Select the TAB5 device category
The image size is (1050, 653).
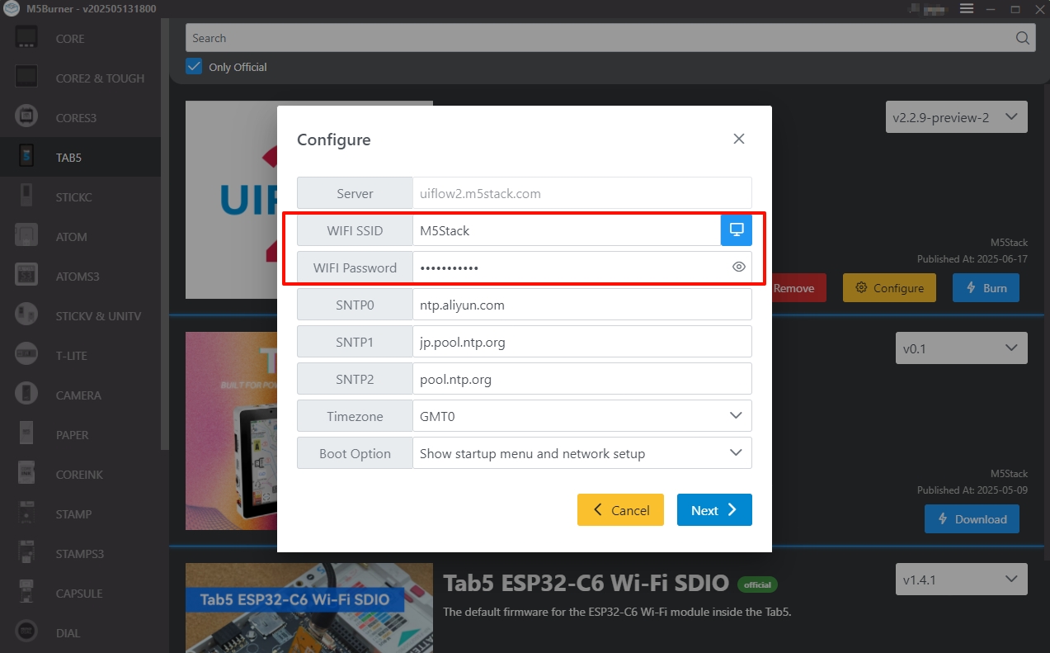[80, 157]
